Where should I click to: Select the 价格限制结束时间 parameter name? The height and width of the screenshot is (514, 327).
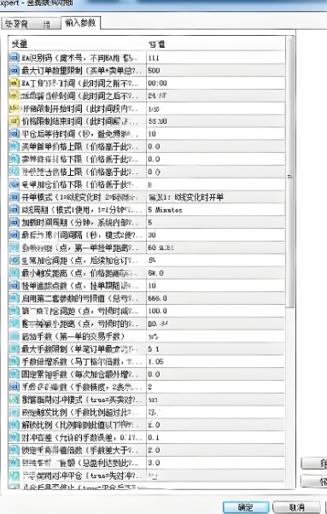(79, 121)
